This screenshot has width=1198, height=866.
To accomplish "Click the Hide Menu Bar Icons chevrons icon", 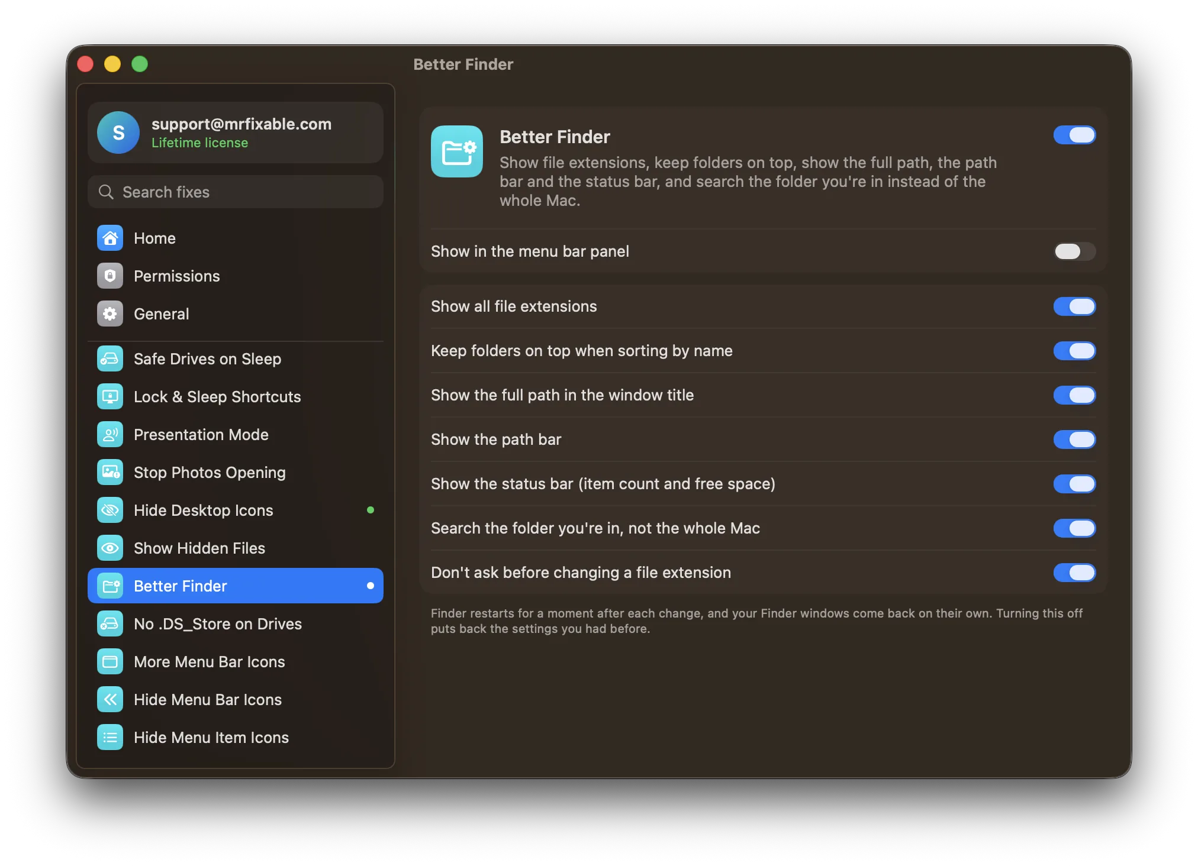I will [x=110, y=699].
